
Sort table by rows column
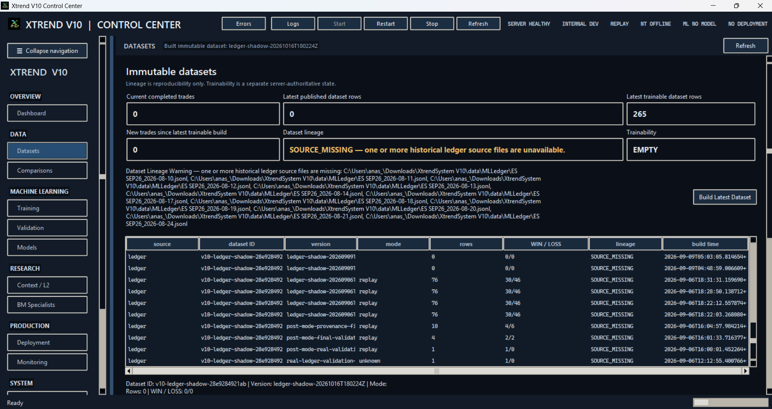(466, 244)
